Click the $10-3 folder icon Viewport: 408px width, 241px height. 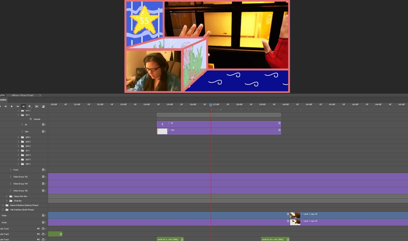point(22,159)
